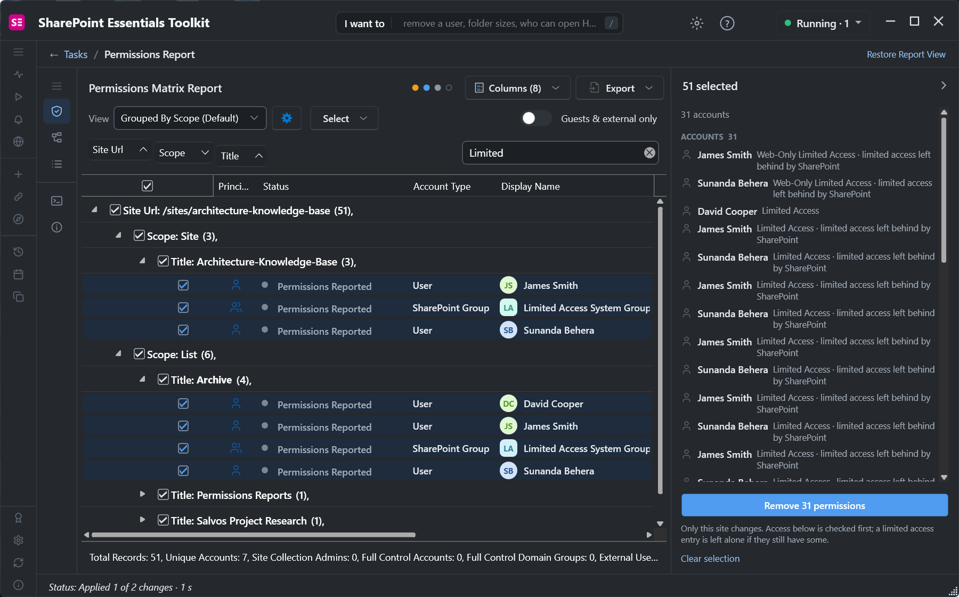Go back to Tasks breadcrumb

[x=69, y=54]
